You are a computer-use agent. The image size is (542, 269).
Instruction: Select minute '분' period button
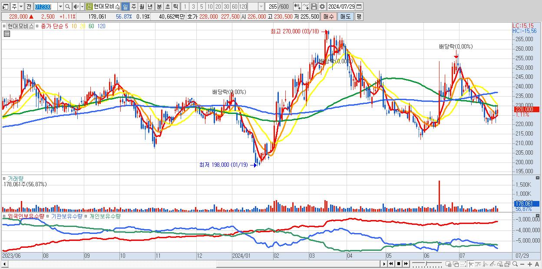click(x=159, y=6)
